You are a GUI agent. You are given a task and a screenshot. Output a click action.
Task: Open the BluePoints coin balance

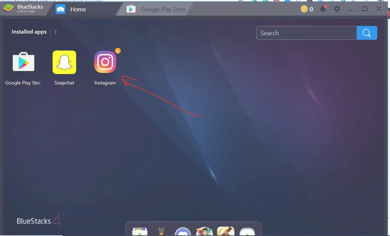307,9
